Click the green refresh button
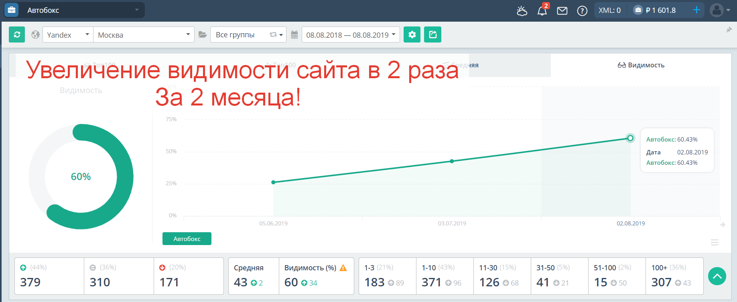 pyautogui.click(x=17, y=34)
